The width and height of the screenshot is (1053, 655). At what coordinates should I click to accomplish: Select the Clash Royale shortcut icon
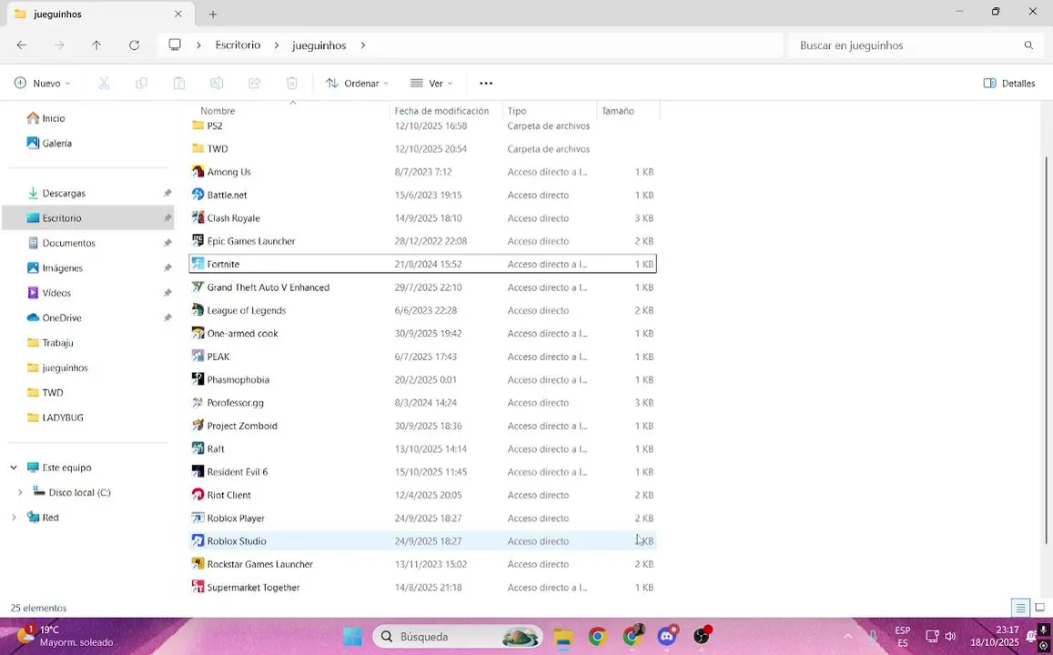coord(197,218)
